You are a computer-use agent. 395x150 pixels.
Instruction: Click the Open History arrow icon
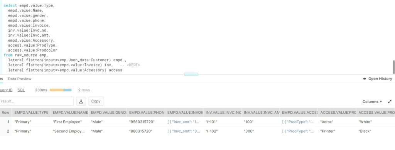(365, 79)
